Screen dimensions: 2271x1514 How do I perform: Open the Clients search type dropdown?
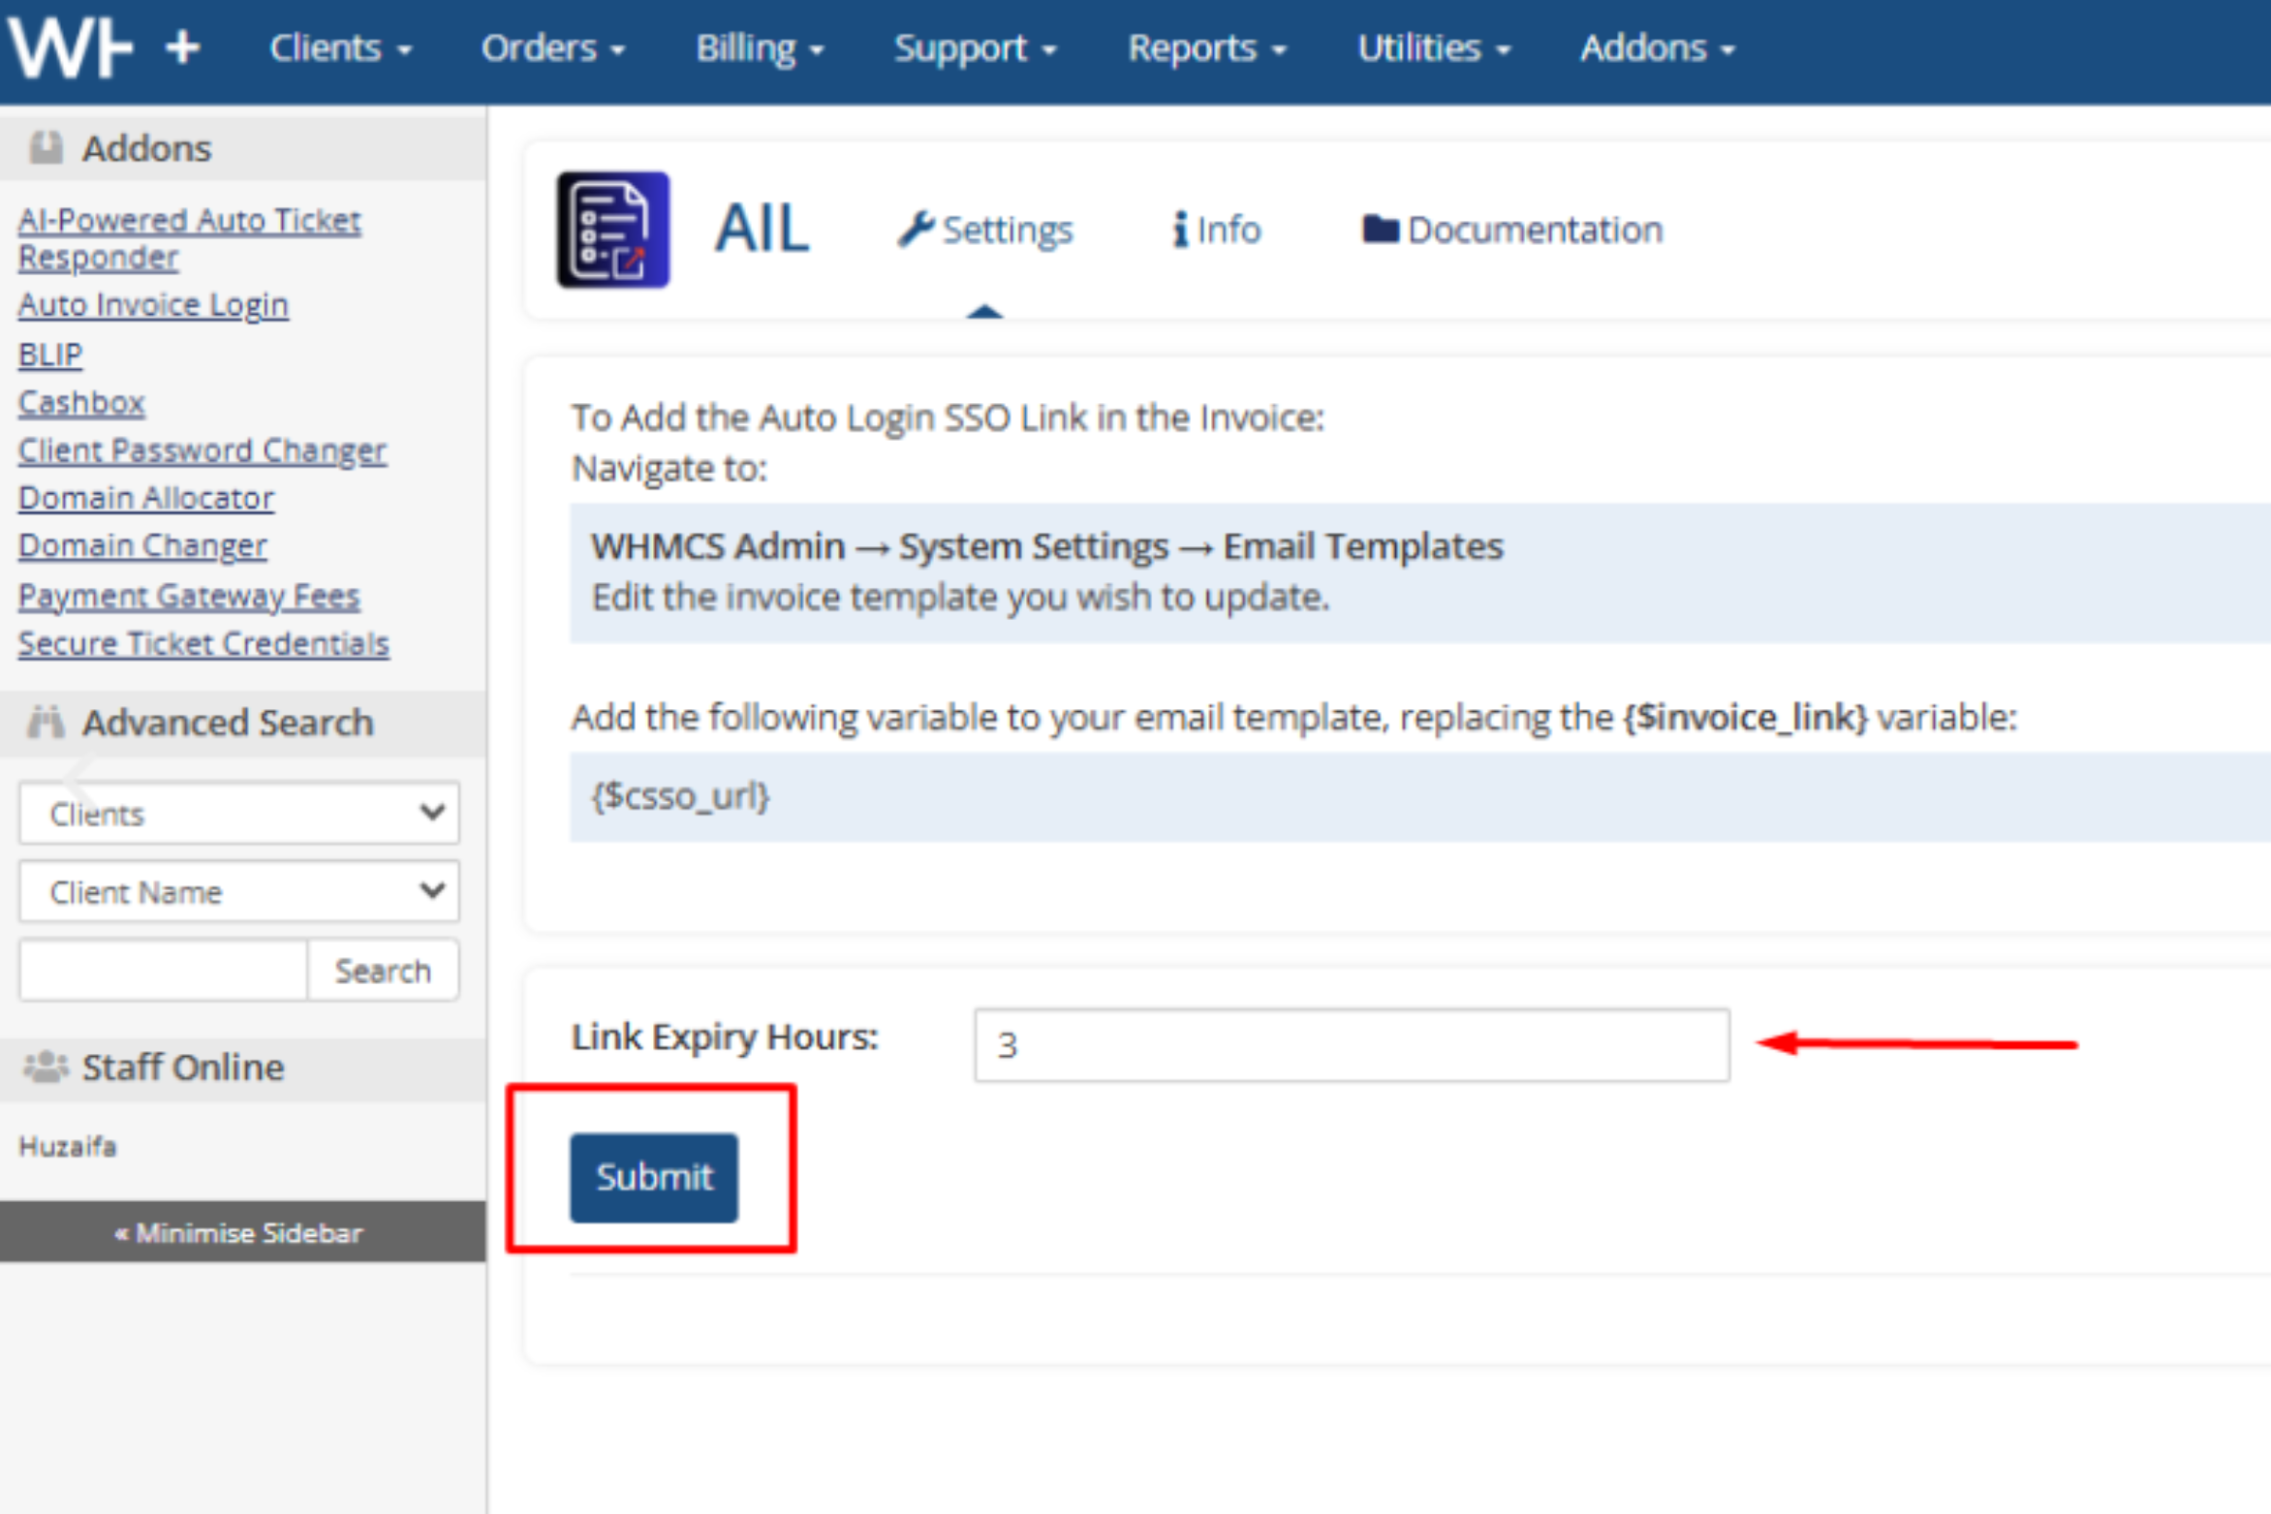point(238,813)
